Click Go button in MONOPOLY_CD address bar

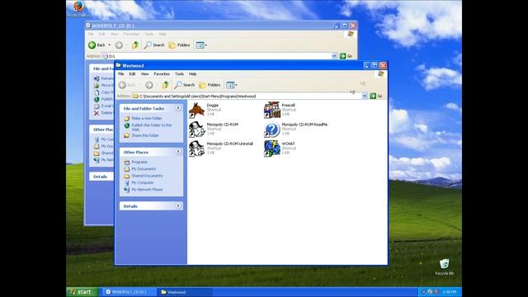pyautogui.click(x=346, y=56)
